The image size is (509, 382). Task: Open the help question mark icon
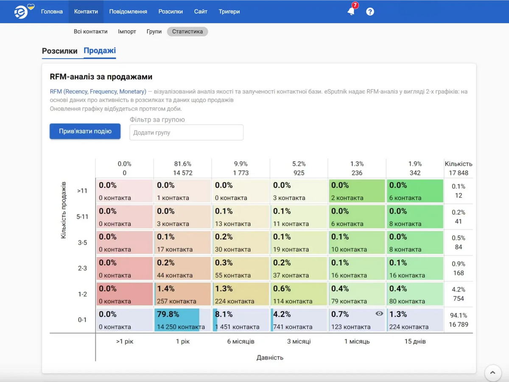pyautogui.click(x=370, y=11)
